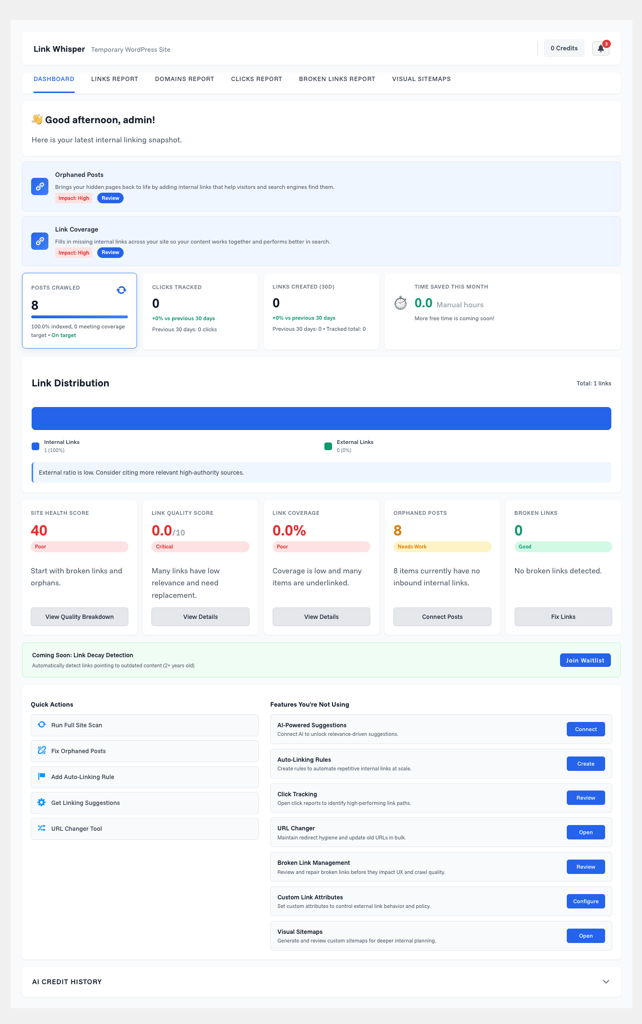Viewport: 642px width, 1024px height.
Task: Click the external ratio is low notice
Action: (321, 473)
